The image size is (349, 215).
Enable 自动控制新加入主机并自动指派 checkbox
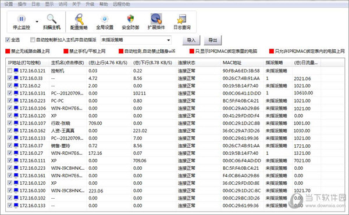pos(33,40)
